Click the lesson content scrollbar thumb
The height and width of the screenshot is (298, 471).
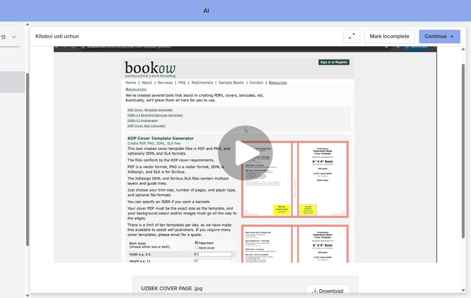coord(463,151)
